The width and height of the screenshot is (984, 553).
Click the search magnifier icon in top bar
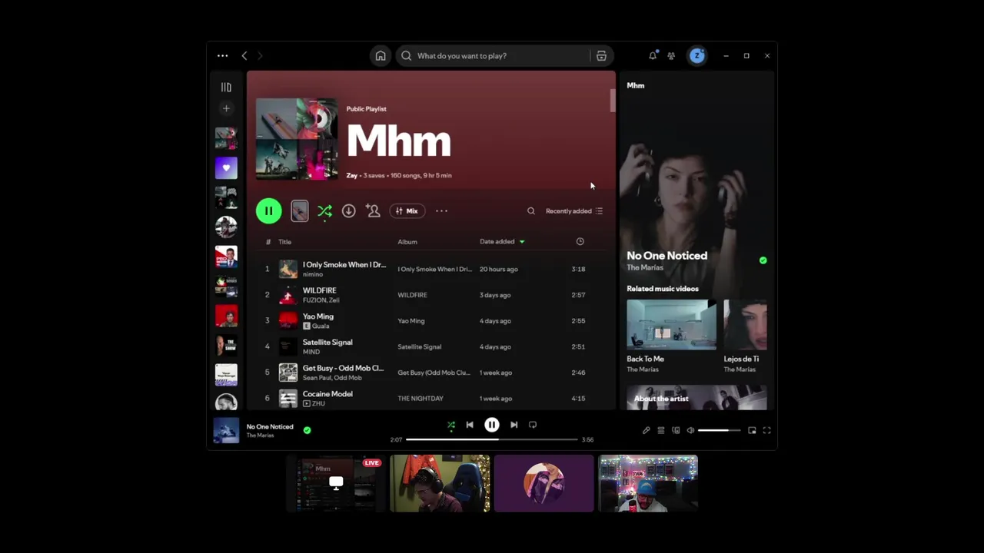(x=407, y=56)
